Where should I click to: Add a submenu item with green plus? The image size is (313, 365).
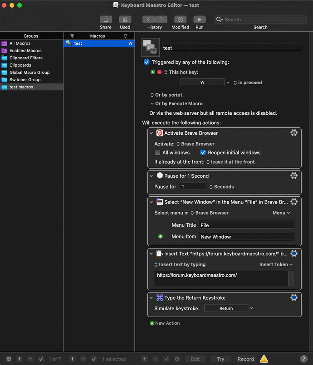(x=161, y=237)
